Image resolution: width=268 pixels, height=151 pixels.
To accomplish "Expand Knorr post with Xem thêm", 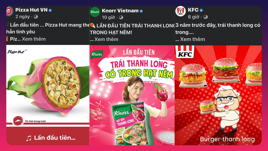I will point(106,39).
